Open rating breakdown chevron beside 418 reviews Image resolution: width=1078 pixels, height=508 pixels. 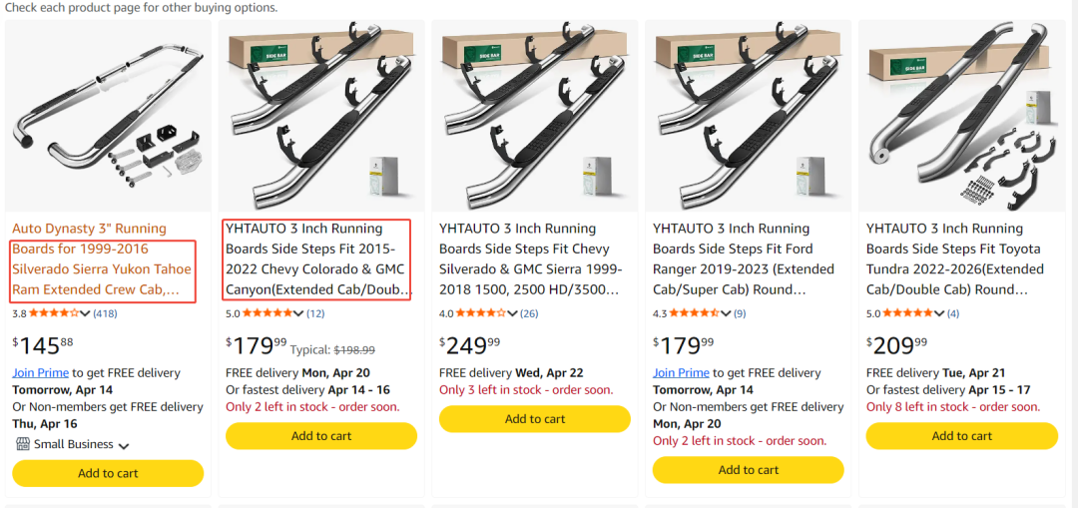(x=85, y=313)
